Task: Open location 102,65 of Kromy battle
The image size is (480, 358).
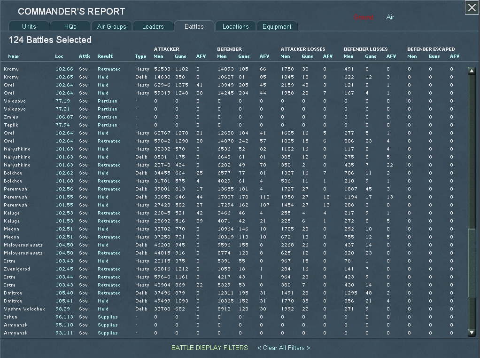Action: click(64, 77)
